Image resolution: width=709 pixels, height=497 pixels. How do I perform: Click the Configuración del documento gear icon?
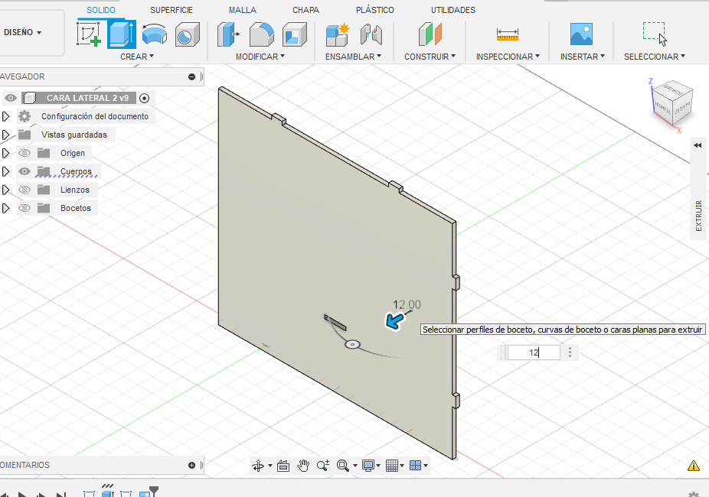[x=25, y=116]
